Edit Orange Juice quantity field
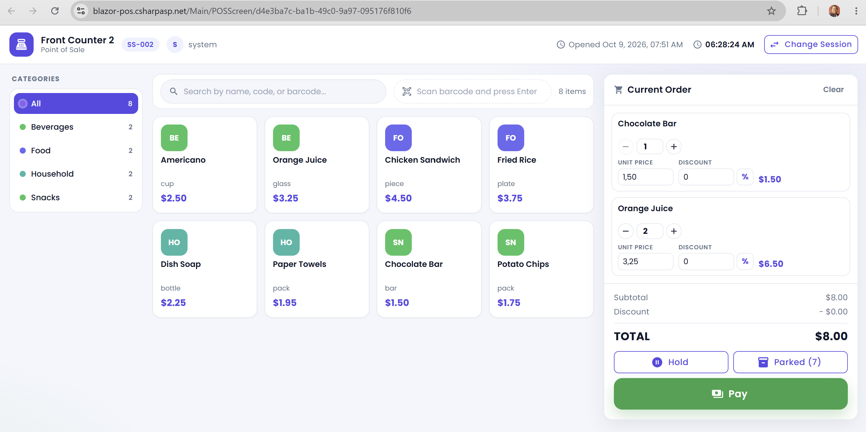 click(650, 231)
